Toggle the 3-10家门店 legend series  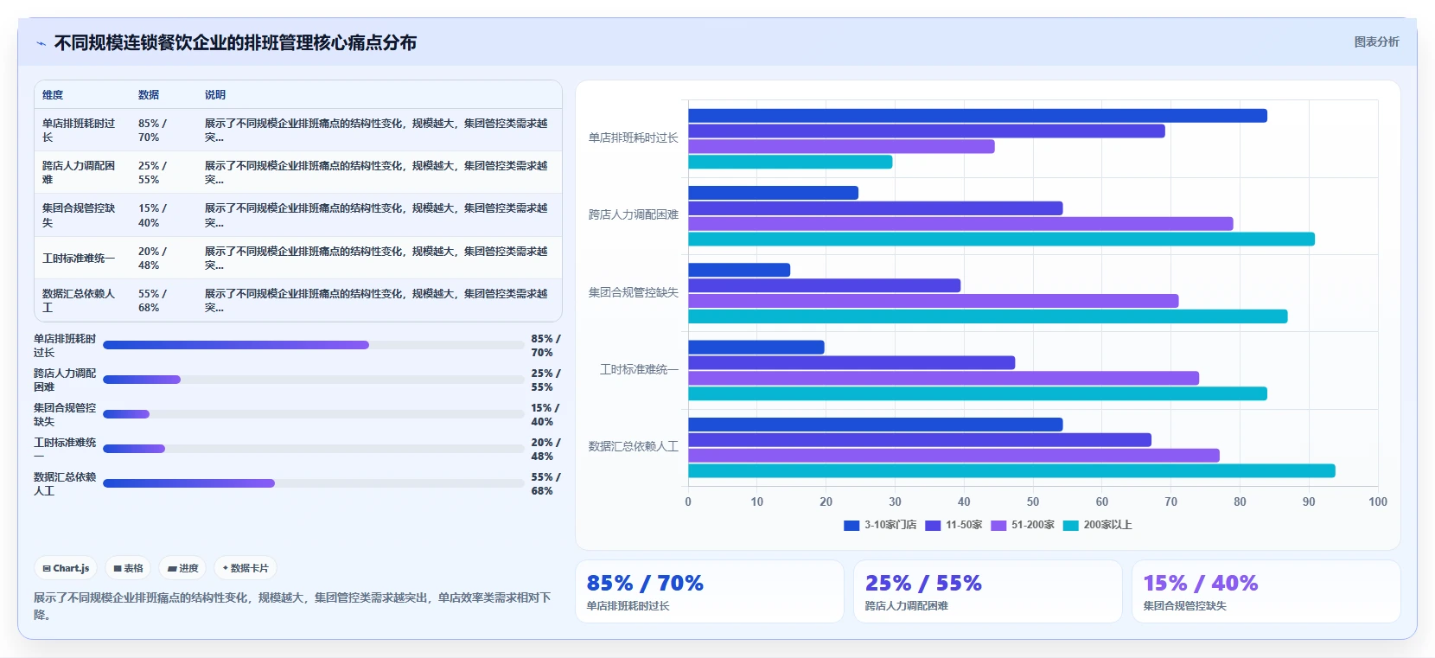[880, 525]
